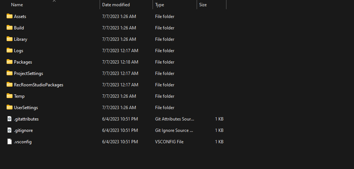Click the Git Ignore Source type text

tap(174, 130)
